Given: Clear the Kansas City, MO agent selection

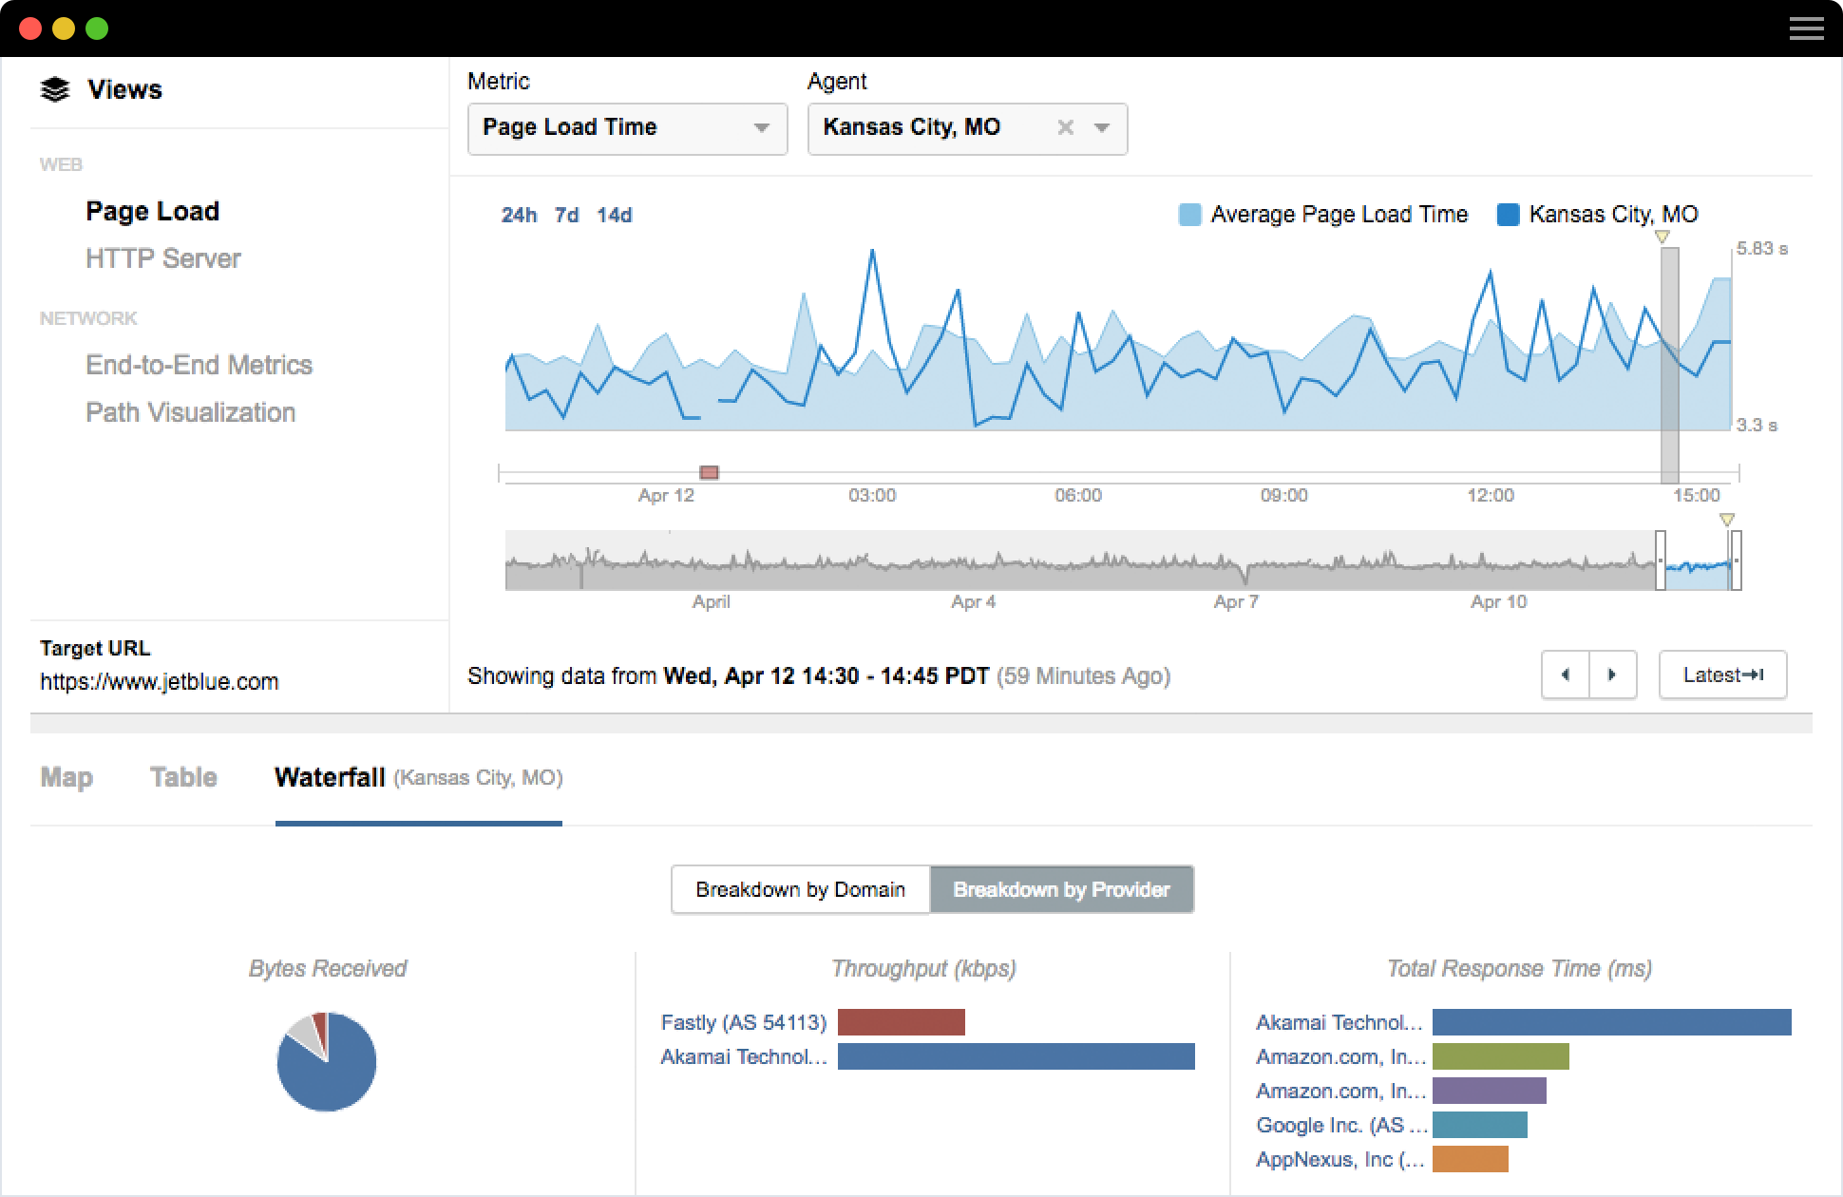Looking at the screenshot, I should coord(1065,127).
